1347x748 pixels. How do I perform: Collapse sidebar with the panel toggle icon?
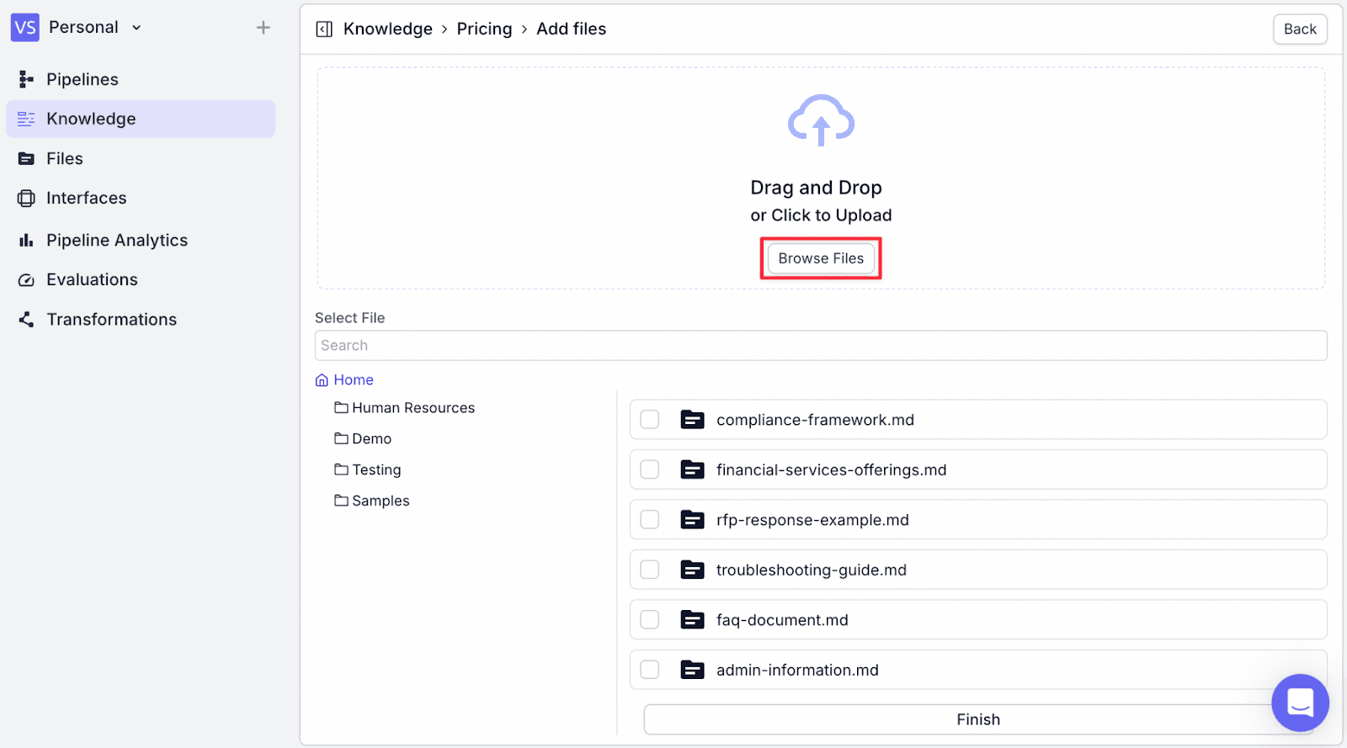[x=324, y=29]
